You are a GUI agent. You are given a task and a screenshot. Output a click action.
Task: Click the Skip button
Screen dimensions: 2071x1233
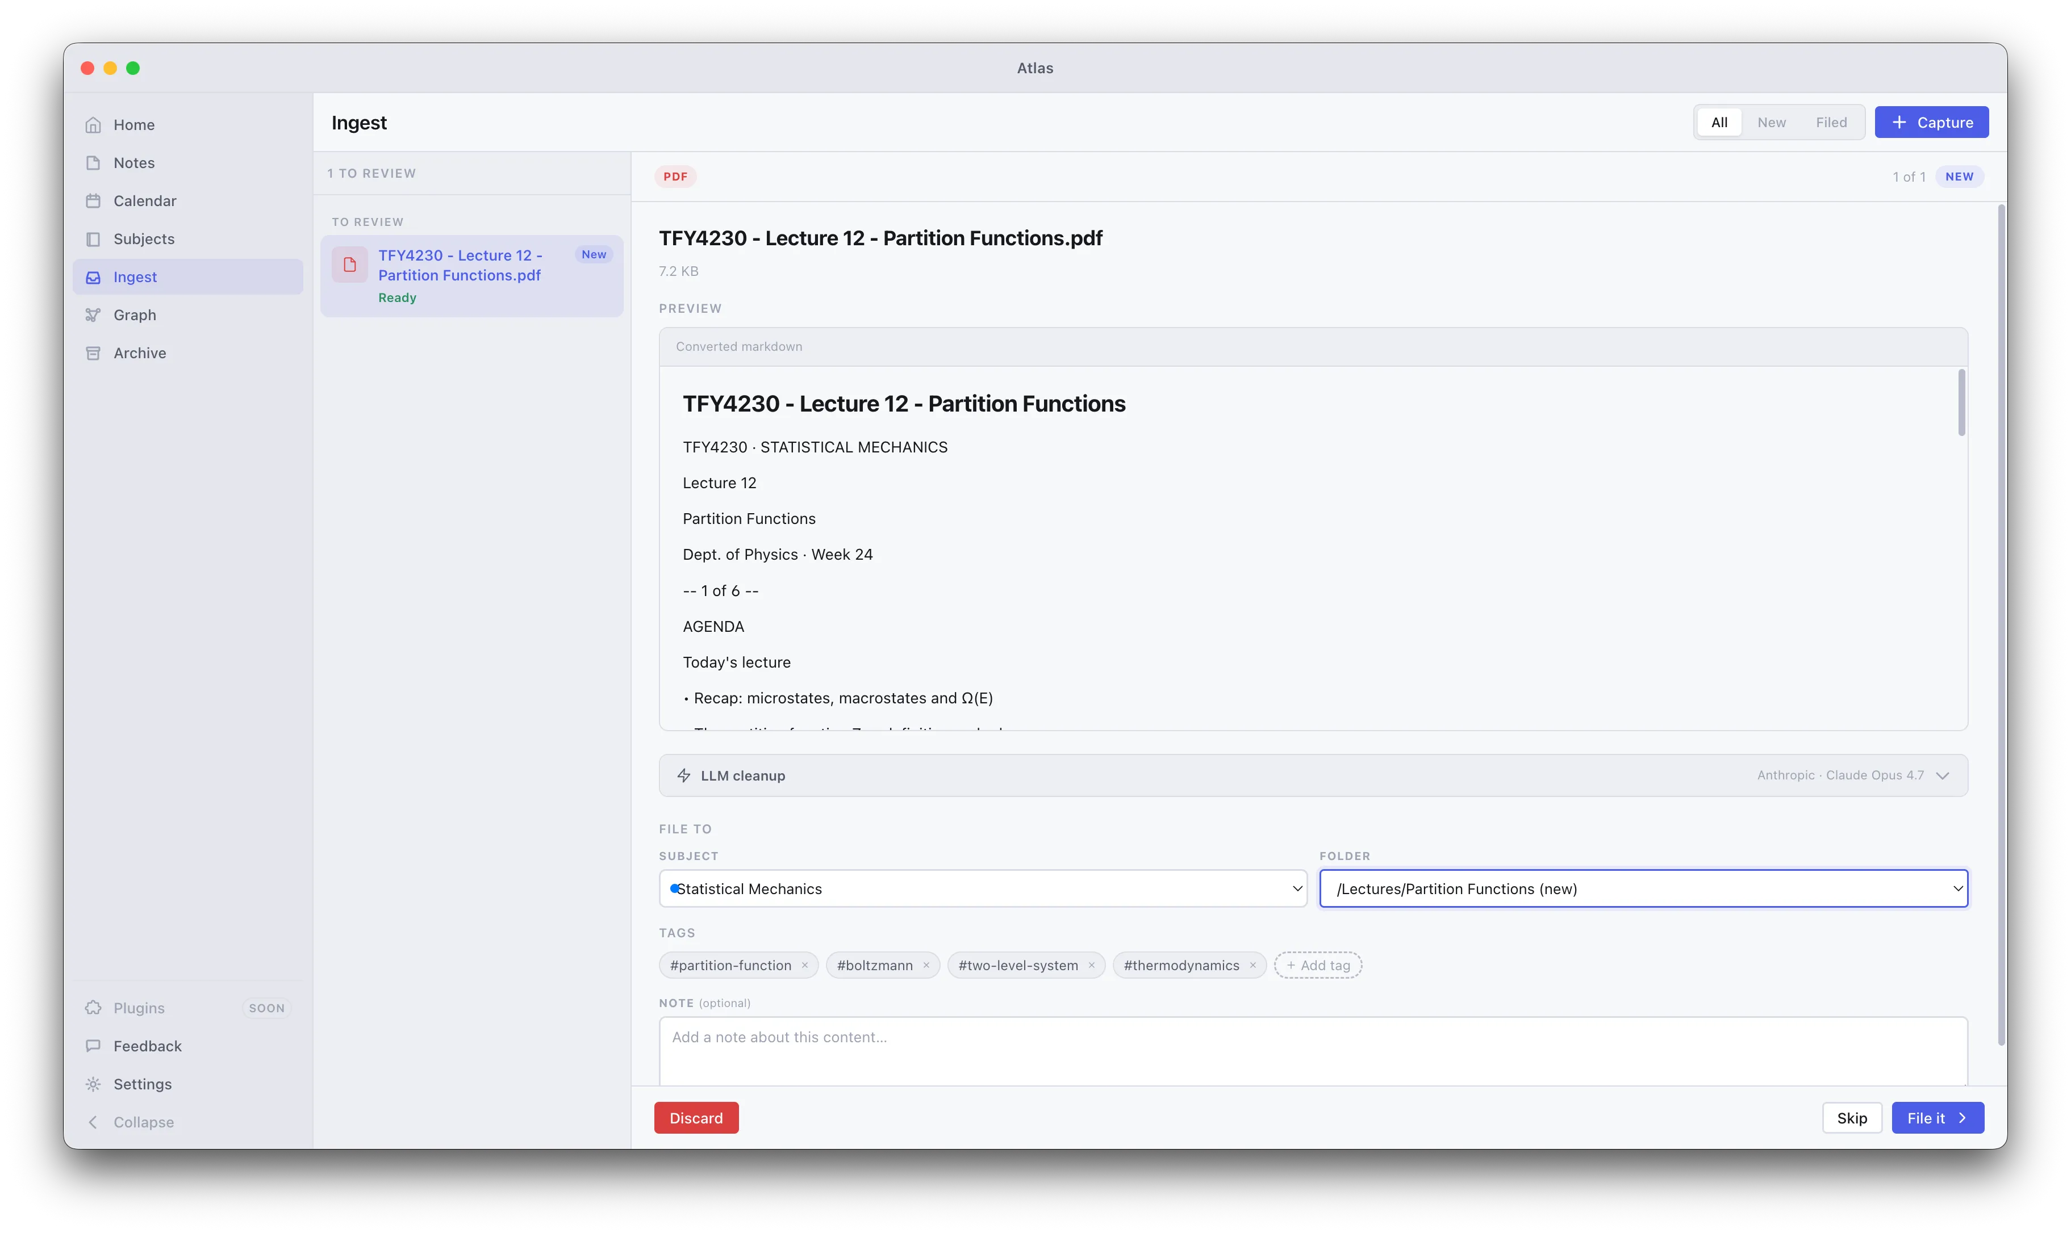pyautogui.click(x=1852, y=1118)
